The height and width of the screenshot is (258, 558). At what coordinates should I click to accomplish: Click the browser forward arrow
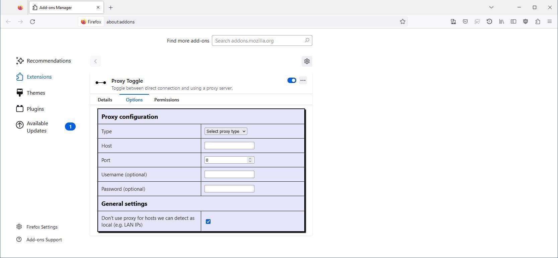(20, 22)
